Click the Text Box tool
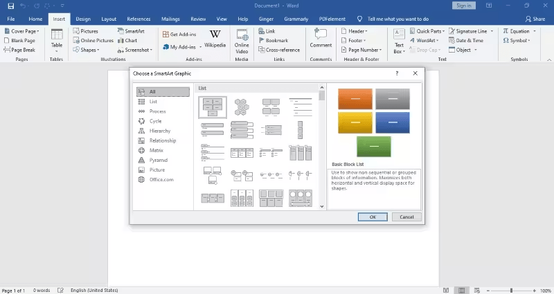 pyautogui.click(x=400, y=40)
